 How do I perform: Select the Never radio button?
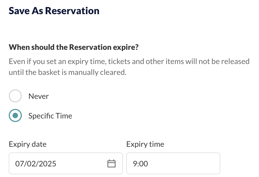15,96
